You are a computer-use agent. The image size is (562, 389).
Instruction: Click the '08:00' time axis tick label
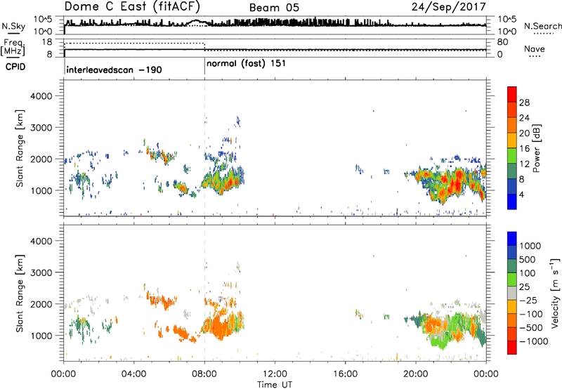tap(204, 374)
